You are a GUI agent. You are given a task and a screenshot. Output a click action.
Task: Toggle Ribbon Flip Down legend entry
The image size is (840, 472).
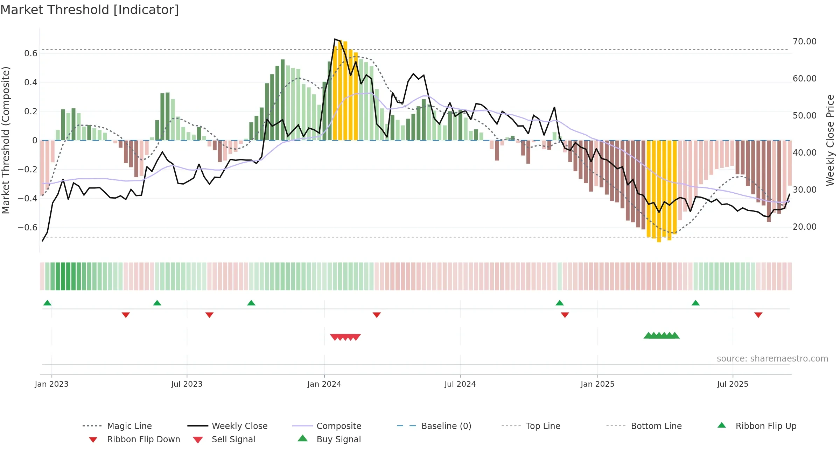pyautogui.click(x=134, y=439)
